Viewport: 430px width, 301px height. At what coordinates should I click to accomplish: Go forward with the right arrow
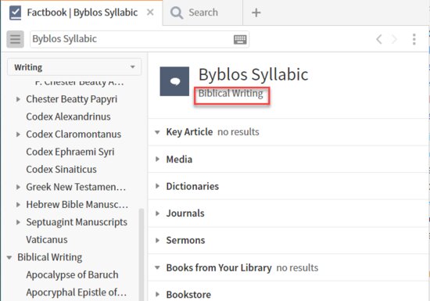394,39
